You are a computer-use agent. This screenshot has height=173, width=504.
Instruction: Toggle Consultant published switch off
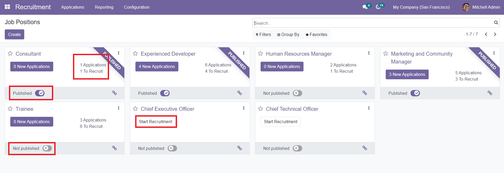pyautogui.click(x=40, y=93)
